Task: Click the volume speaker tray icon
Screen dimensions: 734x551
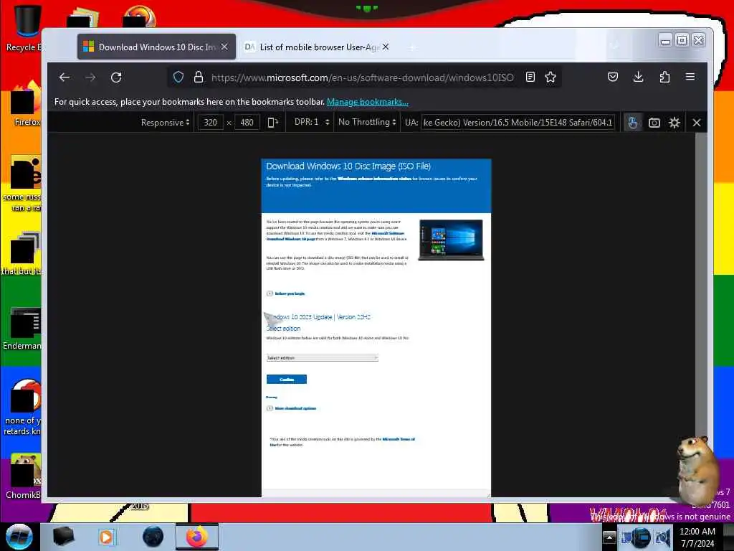Action: [x=662, y=537]
